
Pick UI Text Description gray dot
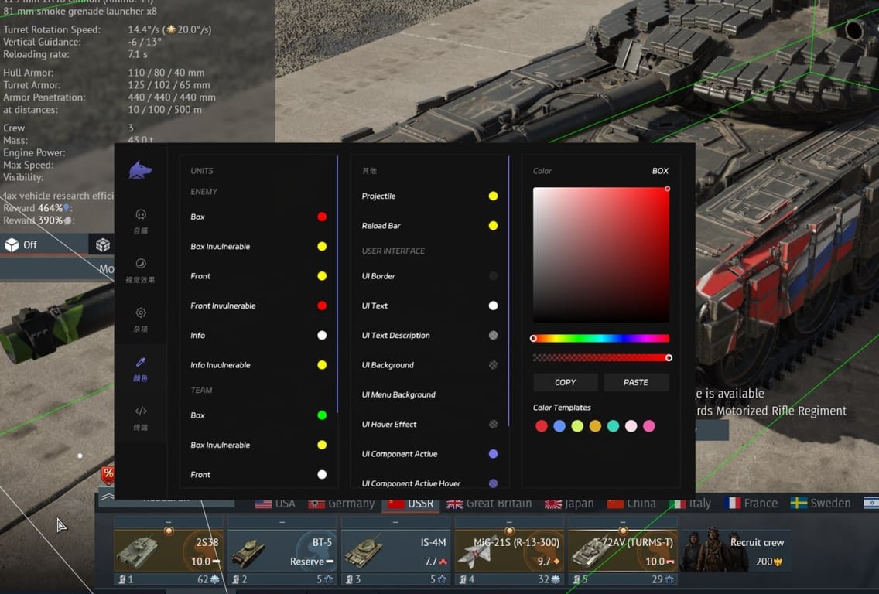[494, 335]
